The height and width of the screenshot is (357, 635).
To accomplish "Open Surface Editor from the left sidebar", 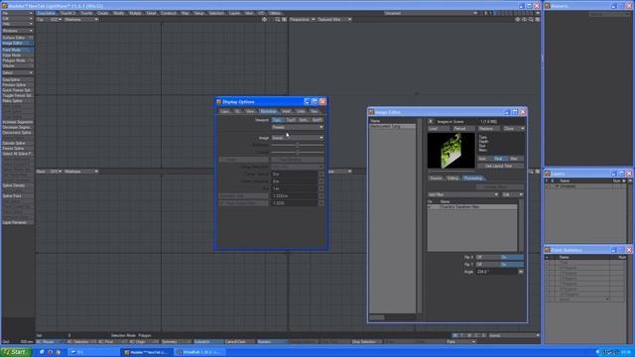I will tap(17, 38).
